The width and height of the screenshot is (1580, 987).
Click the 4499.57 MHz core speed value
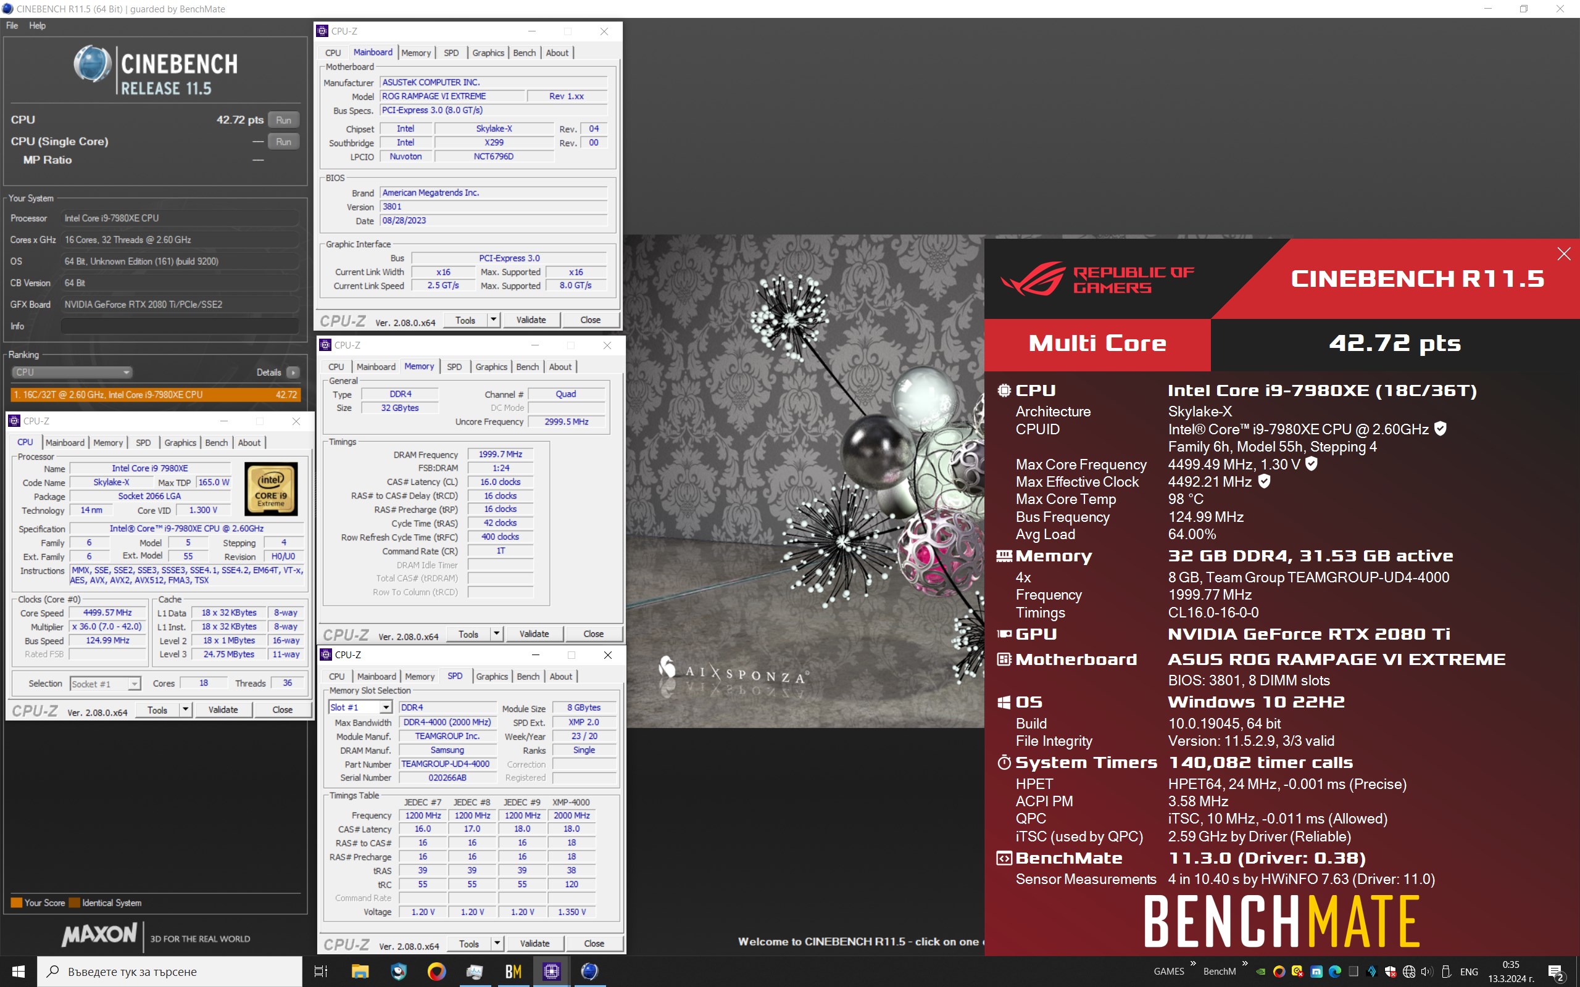point(108,613)
